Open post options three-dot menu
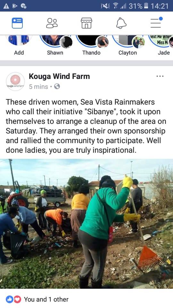Viewport: 173px width, 308px height. pos(160,76)
